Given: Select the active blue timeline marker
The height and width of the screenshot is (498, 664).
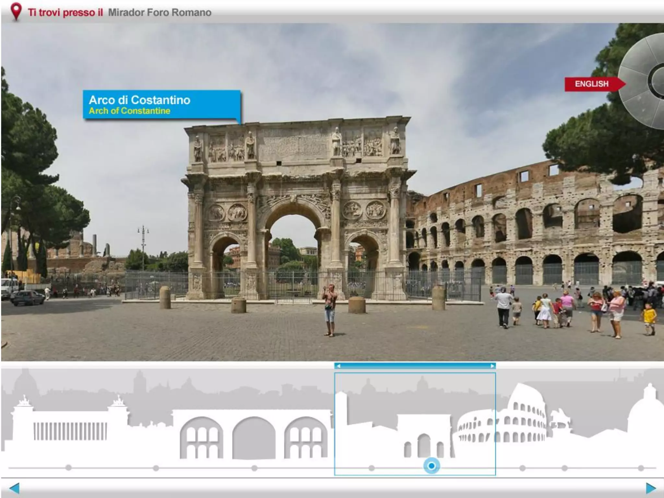Looking at the screenshot, I should (432, 466).
